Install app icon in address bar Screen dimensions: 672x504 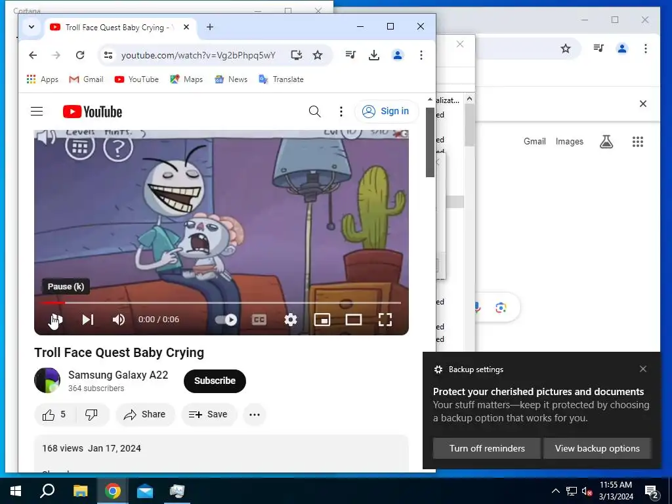(296, 55)
